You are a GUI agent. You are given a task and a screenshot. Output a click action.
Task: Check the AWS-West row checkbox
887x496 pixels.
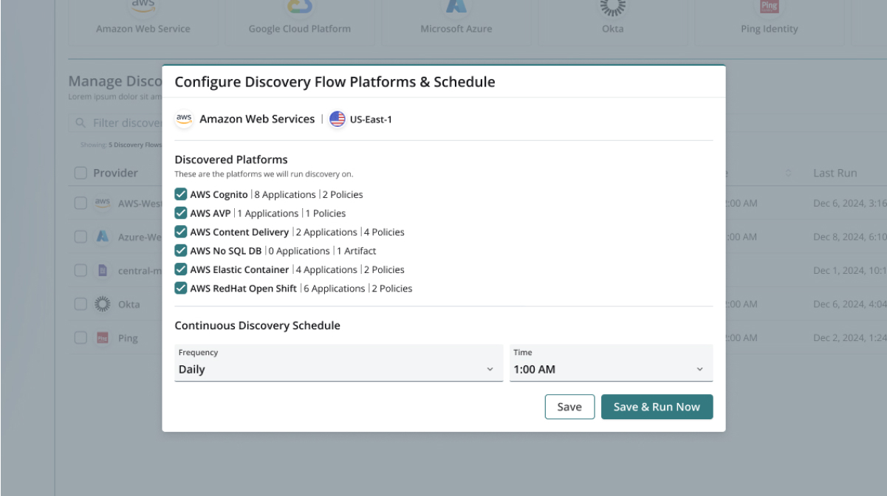(81, 203)
